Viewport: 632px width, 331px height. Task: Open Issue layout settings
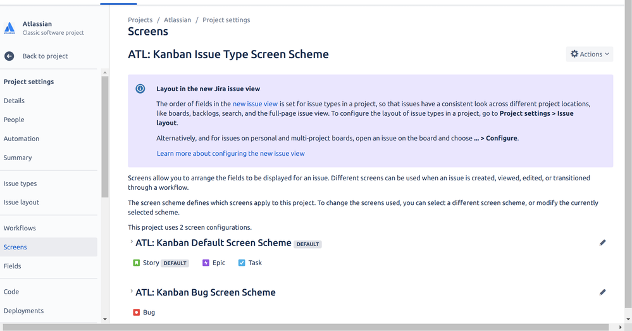tap(22, 203)
